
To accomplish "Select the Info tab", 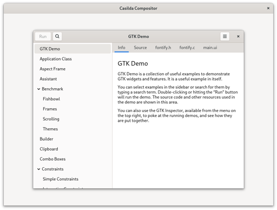I will point(122,48).
